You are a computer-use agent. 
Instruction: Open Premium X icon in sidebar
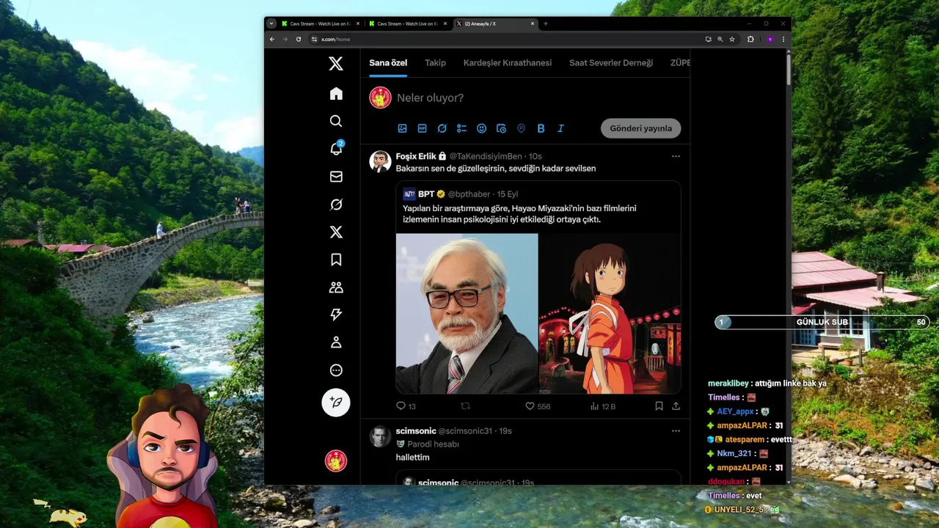[336, 232]
